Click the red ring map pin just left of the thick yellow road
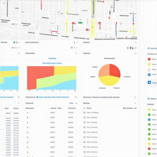The image size is (157, 157). pyautogui.click(x=87, y=30)
